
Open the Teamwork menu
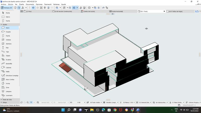47,4
